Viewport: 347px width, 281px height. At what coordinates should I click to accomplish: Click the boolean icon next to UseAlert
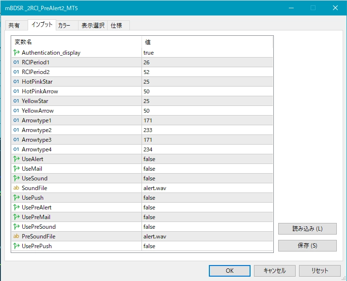pos(16,159)
